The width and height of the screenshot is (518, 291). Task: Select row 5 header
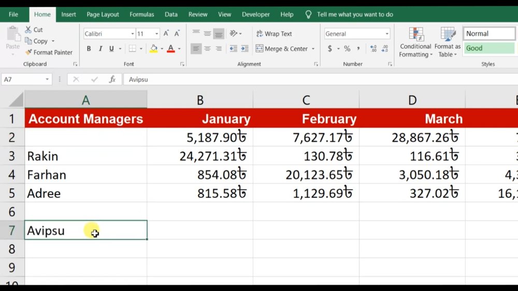pos(12,193)
